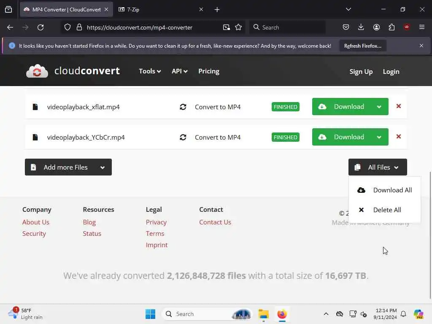Show hidden system tray icons
Image resolution: width=432 pixels, height=324 pixels.
326,314
